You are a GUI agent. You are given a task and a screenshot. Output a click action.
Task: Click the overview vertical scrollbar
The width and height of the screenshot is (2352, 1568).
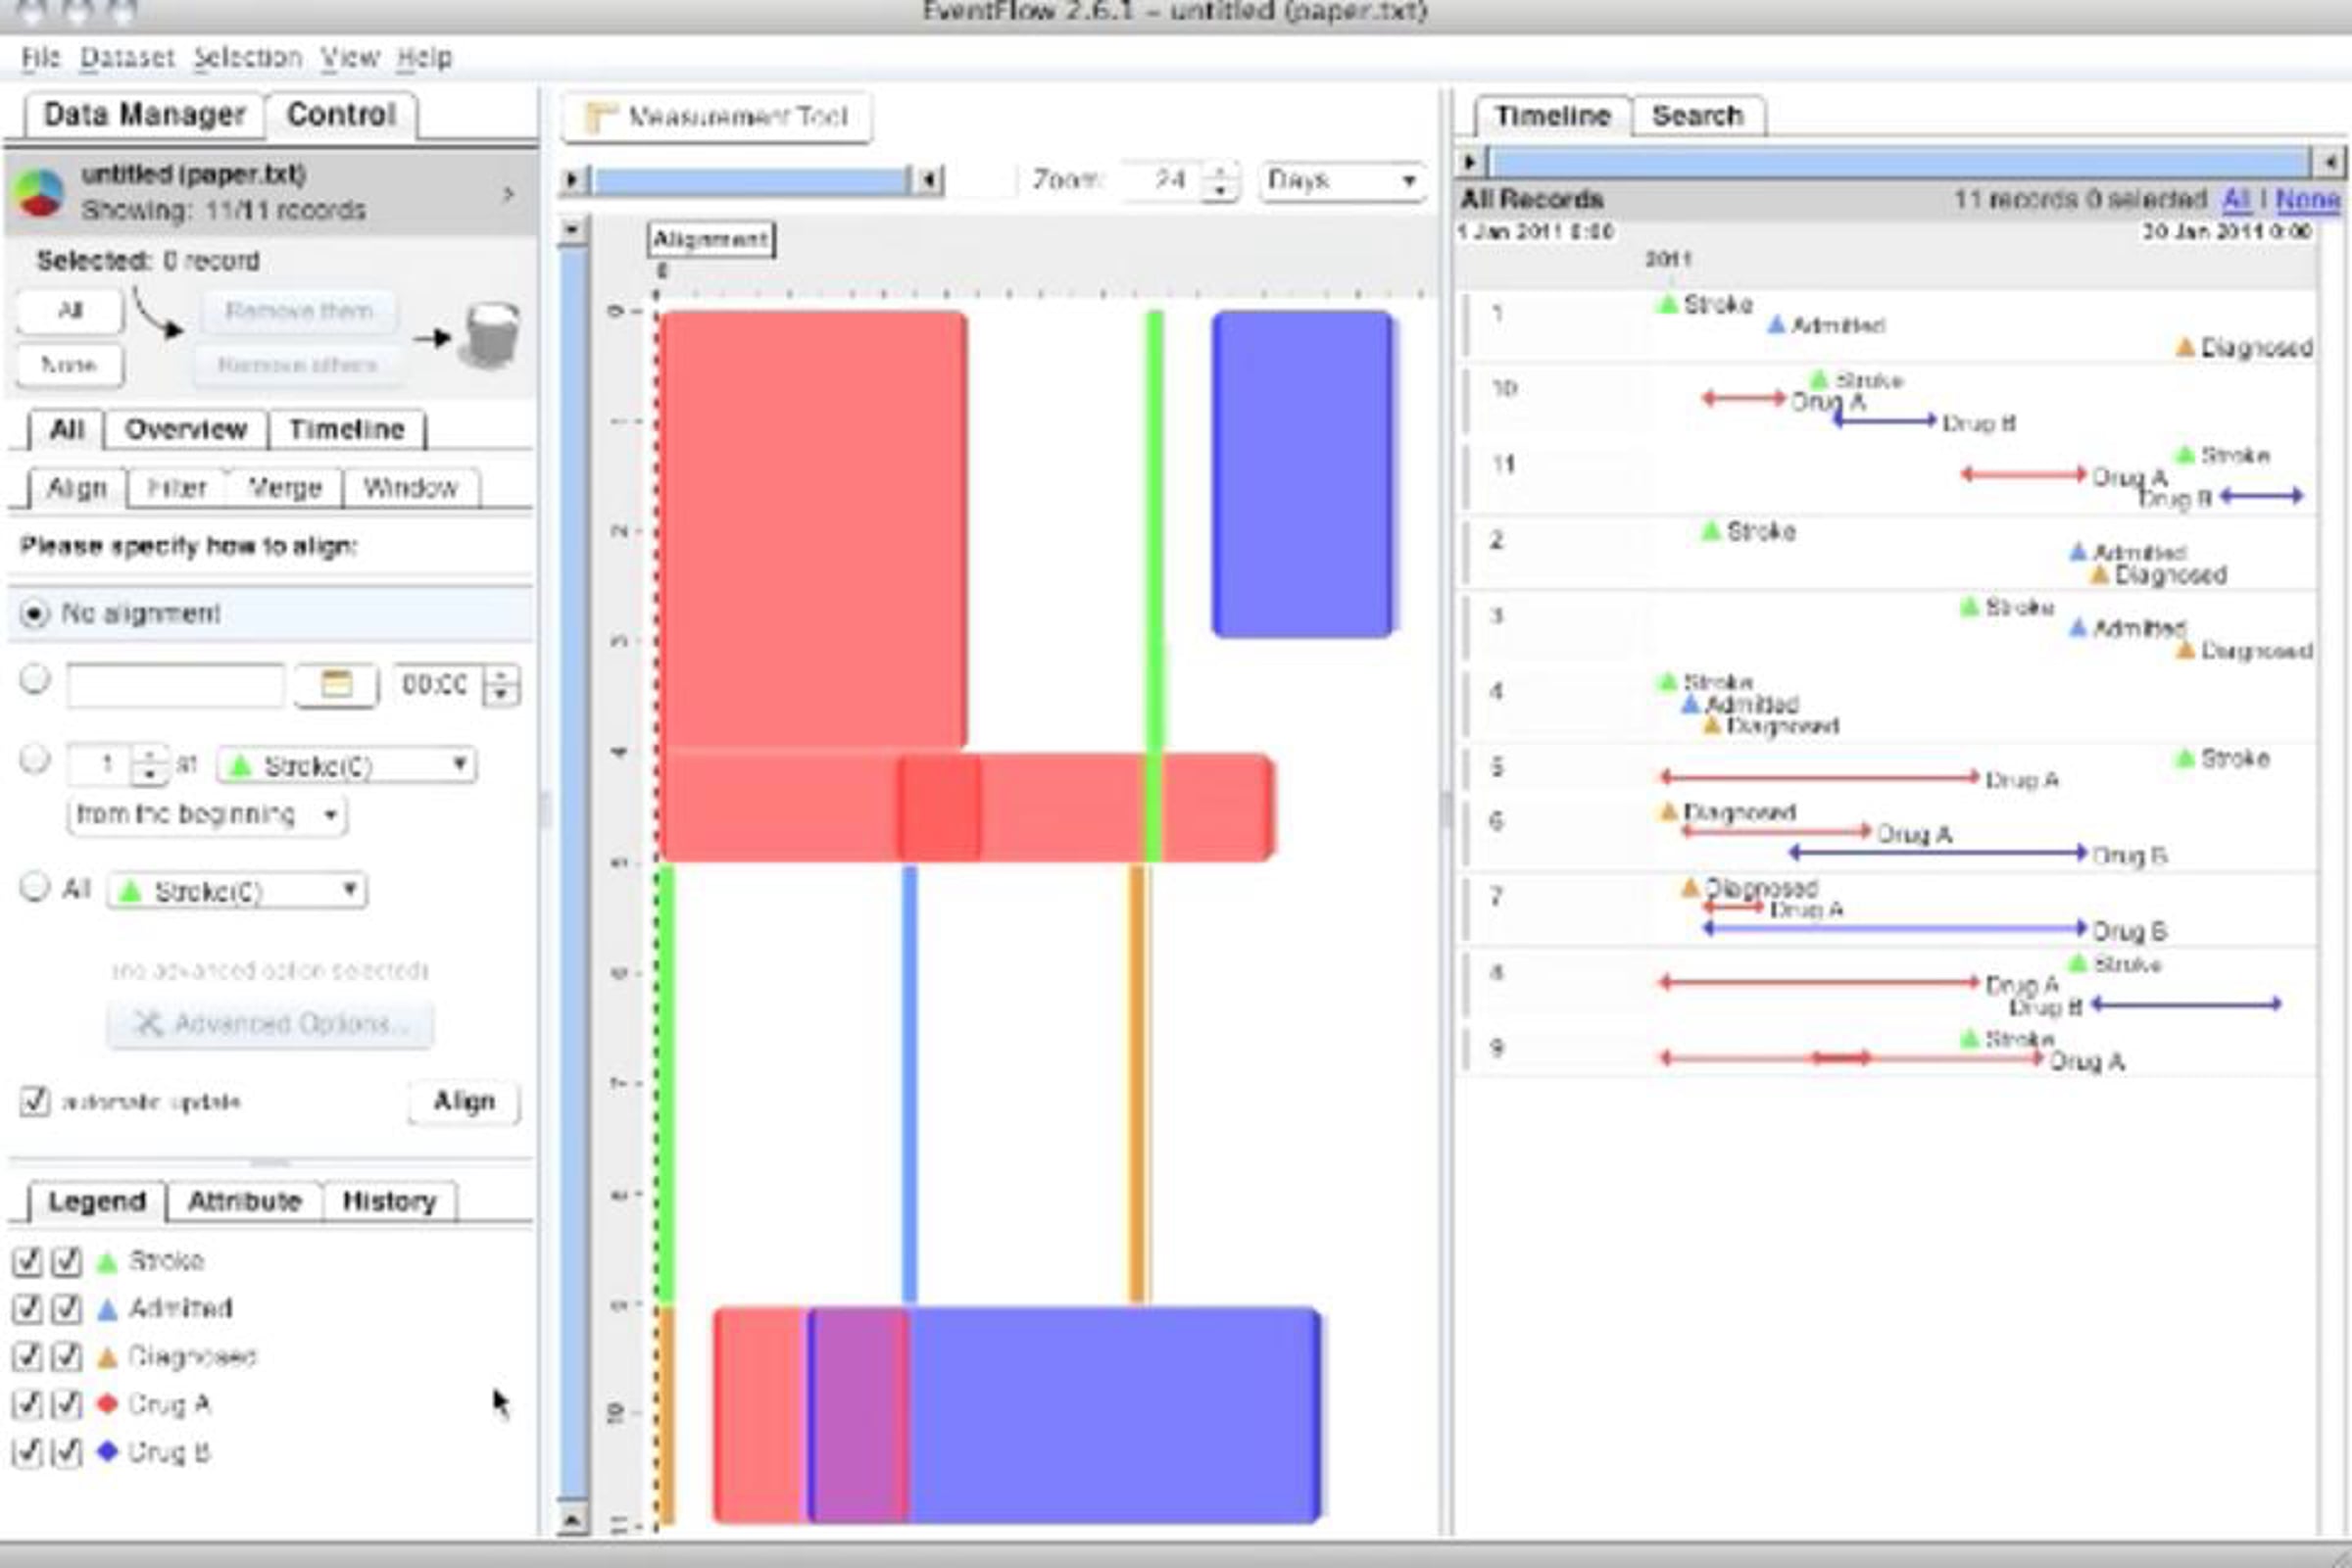click(573, 875)
